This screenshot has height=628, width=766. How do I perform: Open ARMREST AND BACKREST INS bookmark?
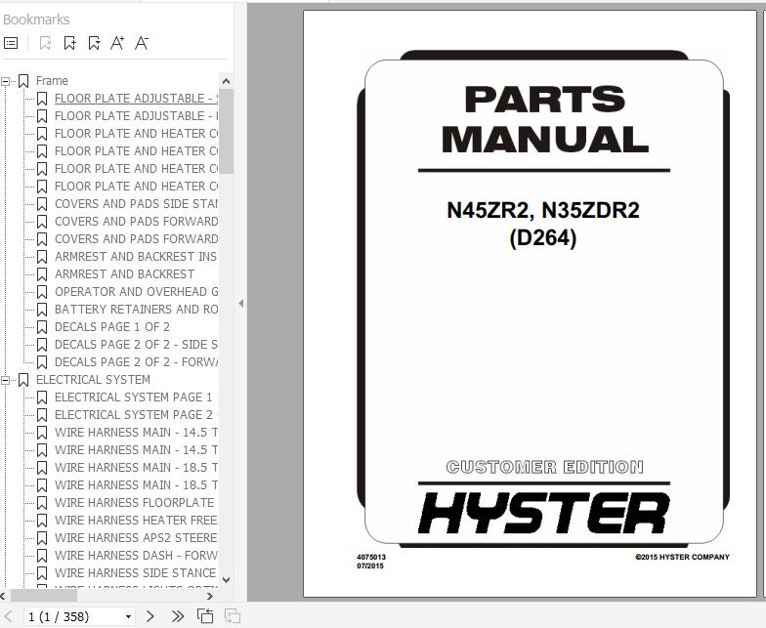[136, 257]
